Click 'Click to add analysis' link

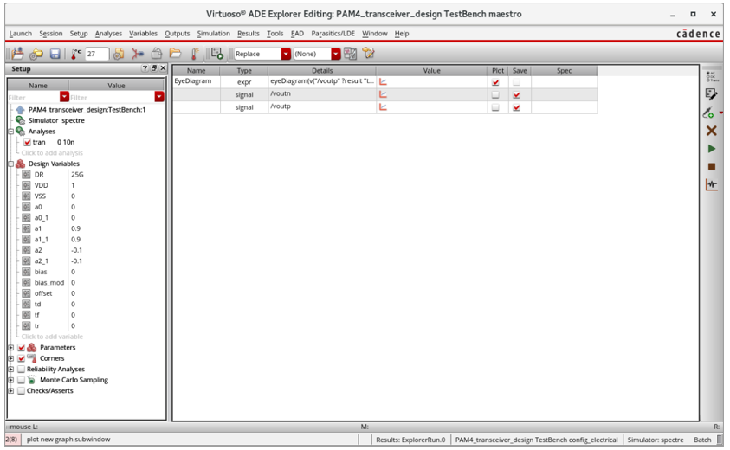point(52,153)
